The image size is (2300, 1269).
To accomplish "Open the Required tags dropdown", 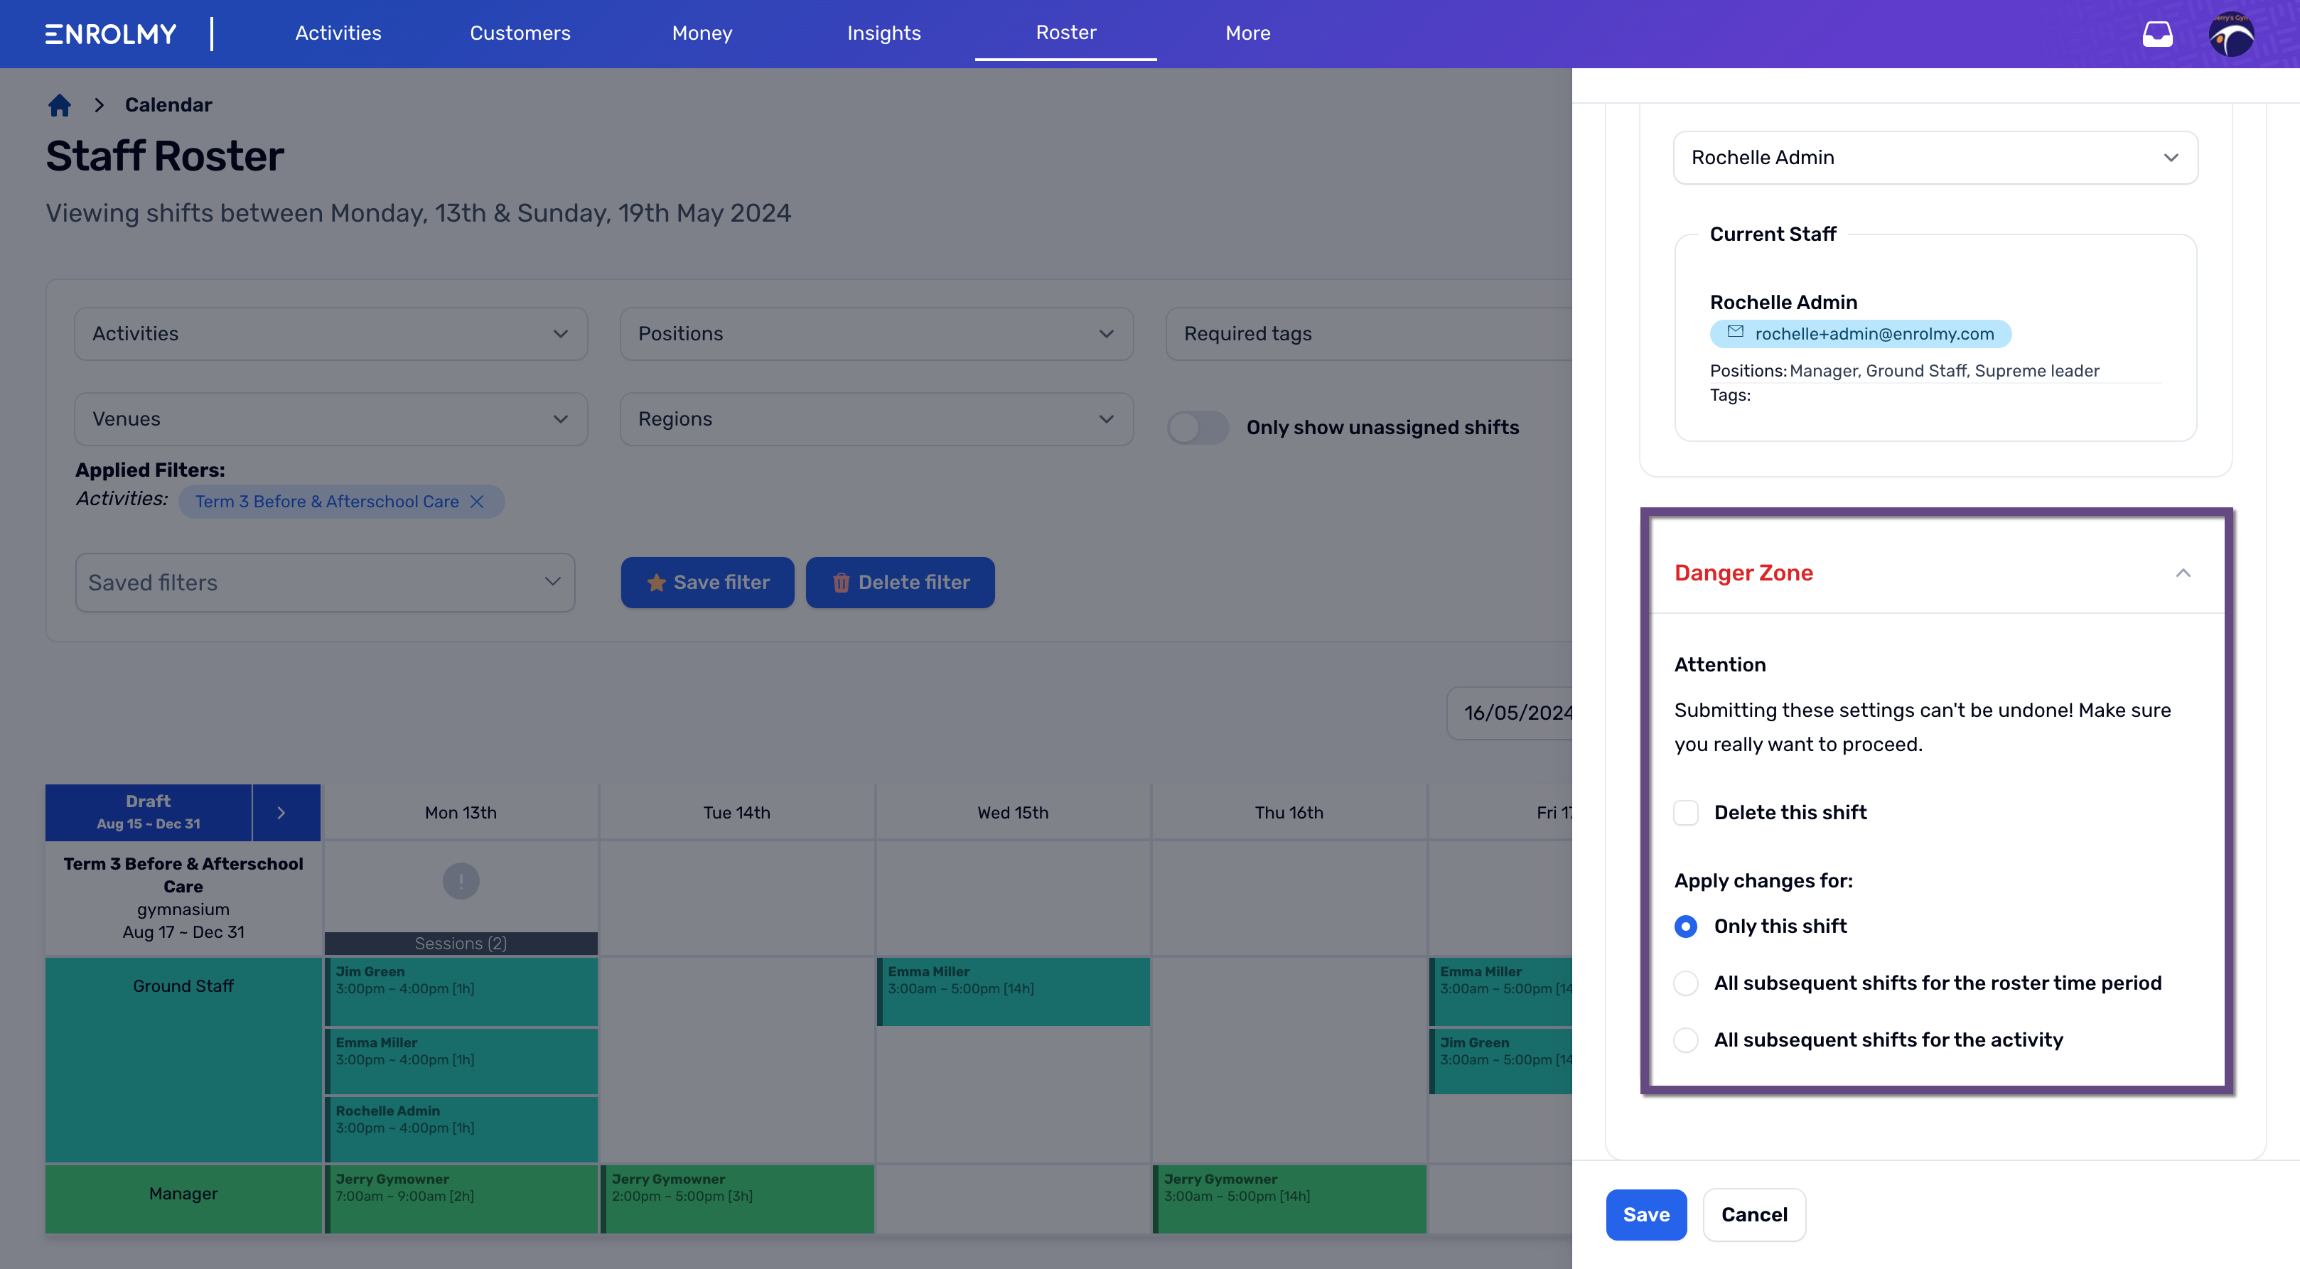I will [1368, 334].
